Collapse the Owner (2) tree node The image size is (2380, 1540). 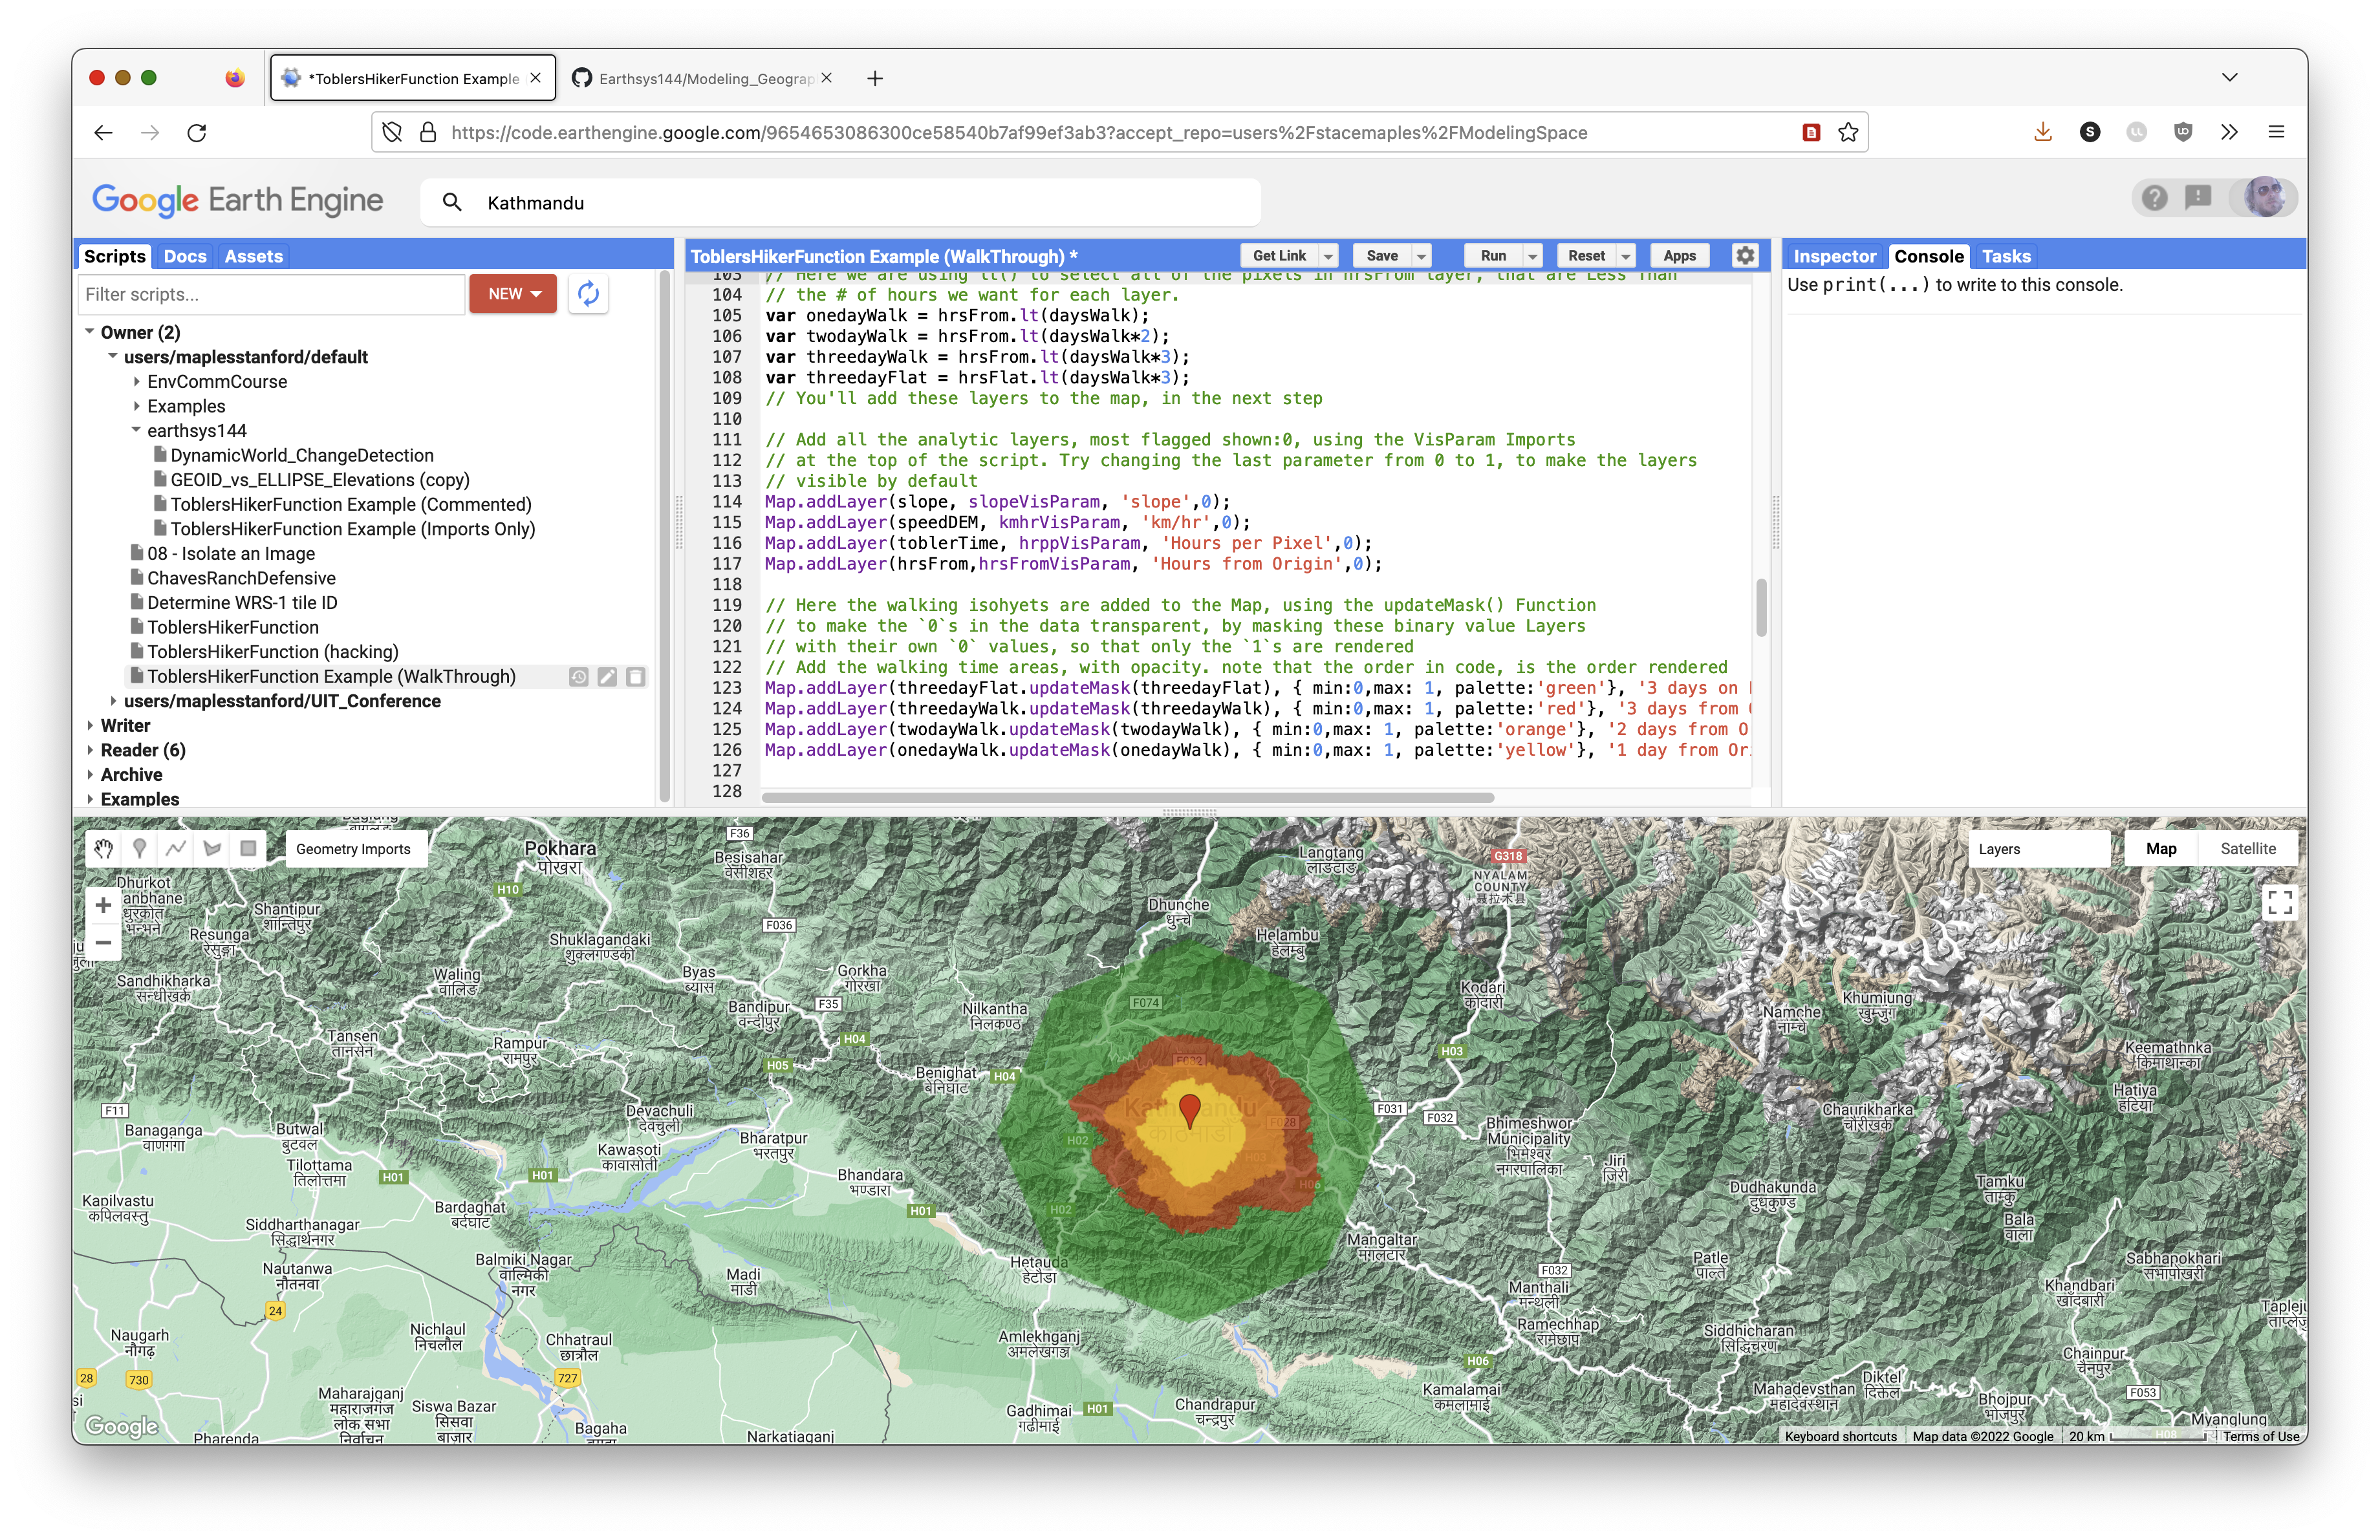pos(90,332)
